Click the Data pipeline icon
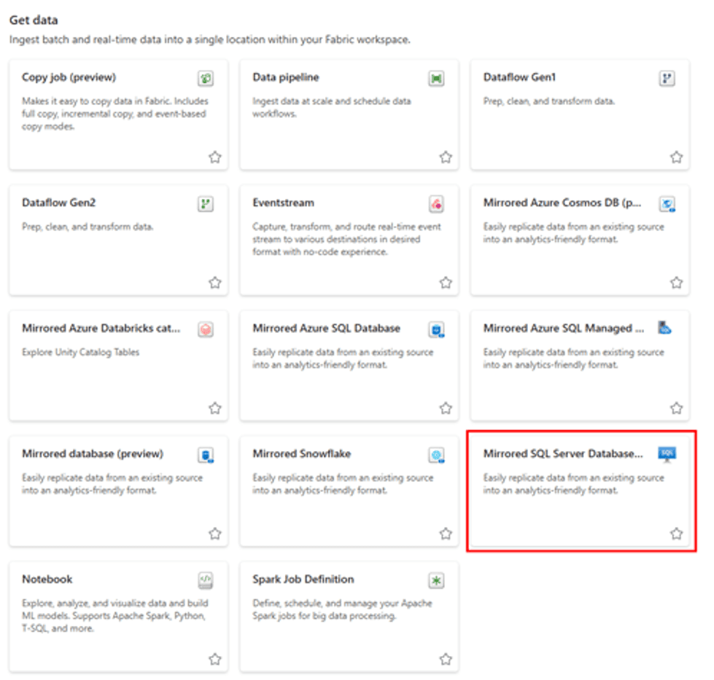 tap(436, 78)
